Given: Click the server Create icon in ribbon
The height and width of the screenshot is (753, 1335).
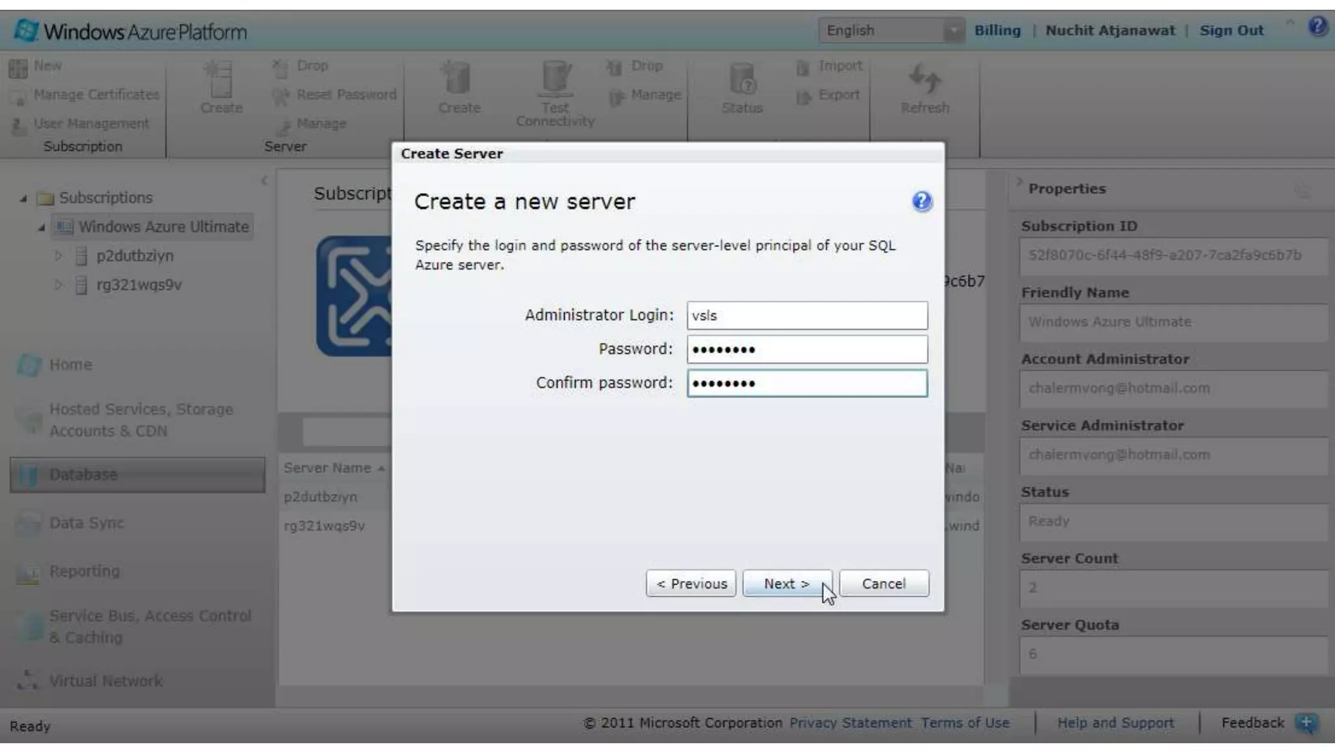Looking at the screenshot, I should 220,80.
